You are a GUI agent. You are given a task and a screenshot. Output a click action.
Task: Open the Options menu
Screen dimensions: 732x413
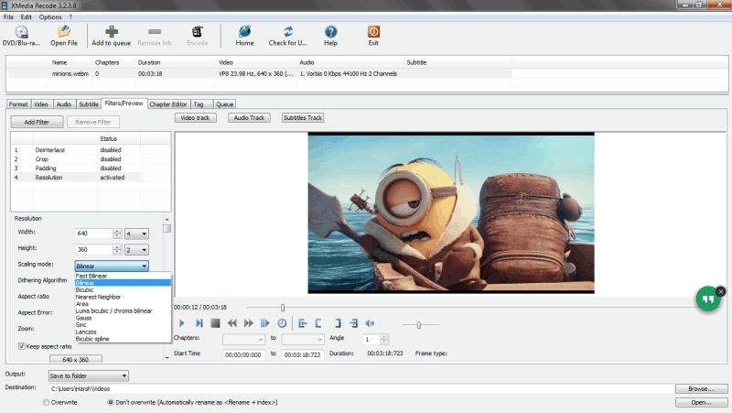(50, 16)
